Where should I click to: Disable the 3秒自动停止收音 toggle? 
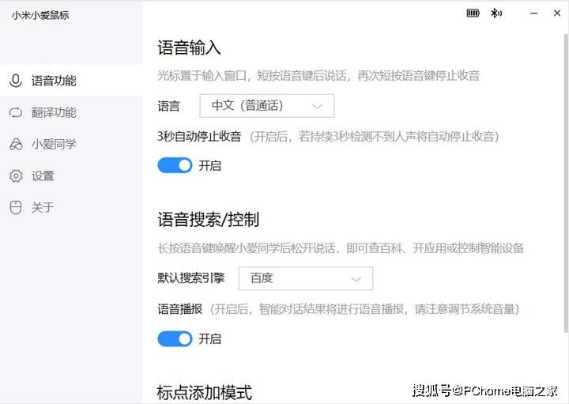click(175, 165)
